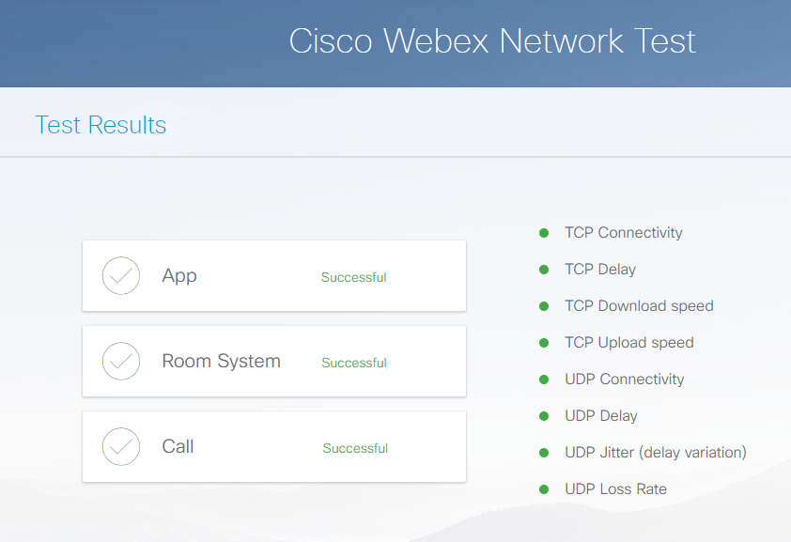This screenshot has width=791, height=542.
Task: Toggle the status indicator for UDP Delay
Action: point(544,415)
